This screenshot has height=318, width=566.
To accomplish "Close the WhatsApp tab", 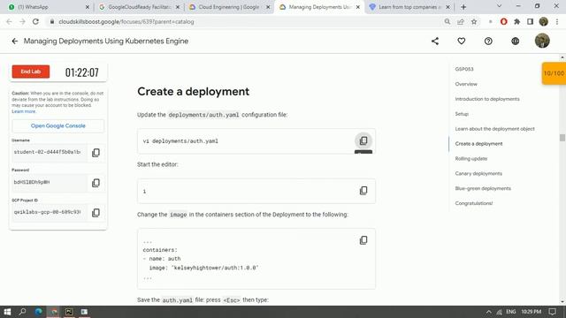I will pyautogui.click(x=88, y=7).
